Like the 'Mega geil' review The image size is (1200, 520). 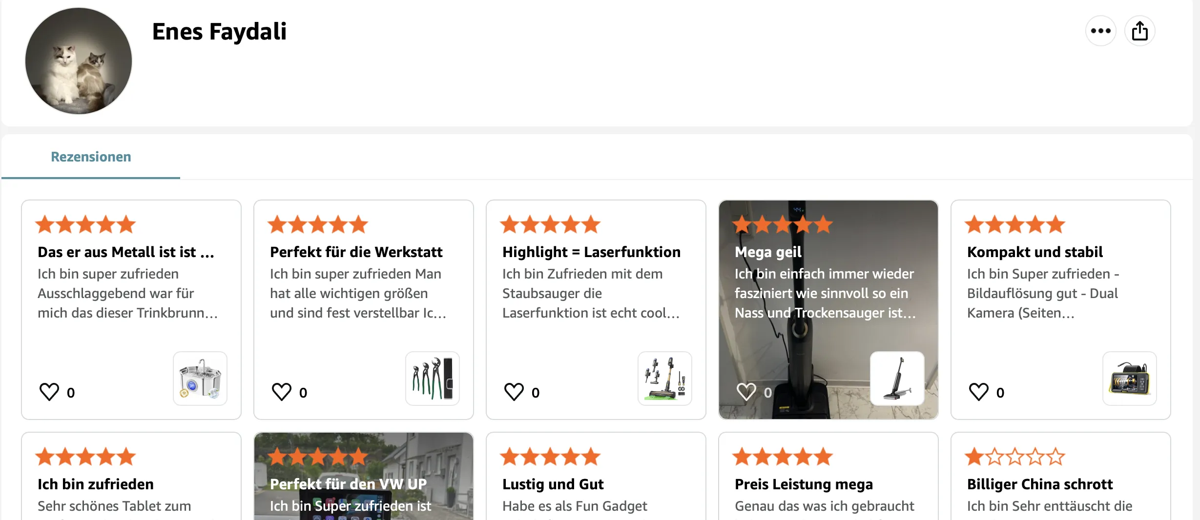746,392
